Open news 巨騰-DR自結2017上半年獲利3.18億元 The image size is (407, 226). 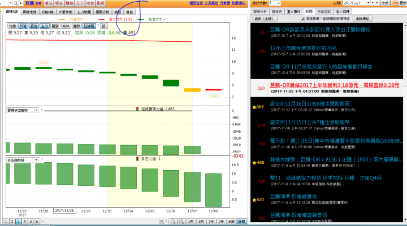(x=335, y=85)
